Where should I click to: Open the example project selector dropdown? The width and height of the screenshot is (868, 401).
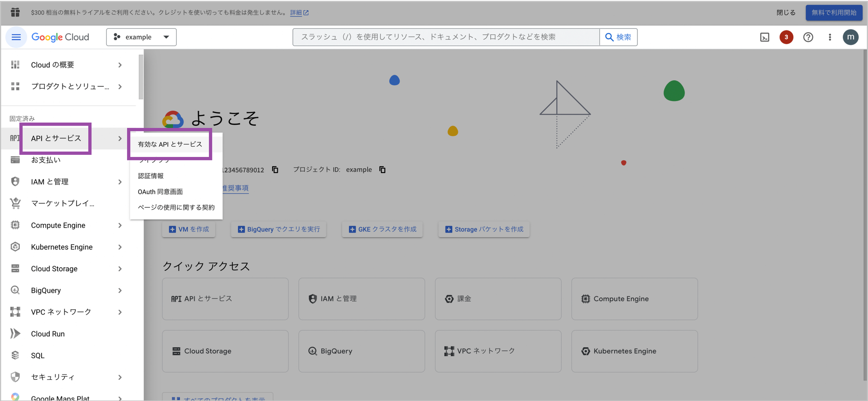pos(141,37)
